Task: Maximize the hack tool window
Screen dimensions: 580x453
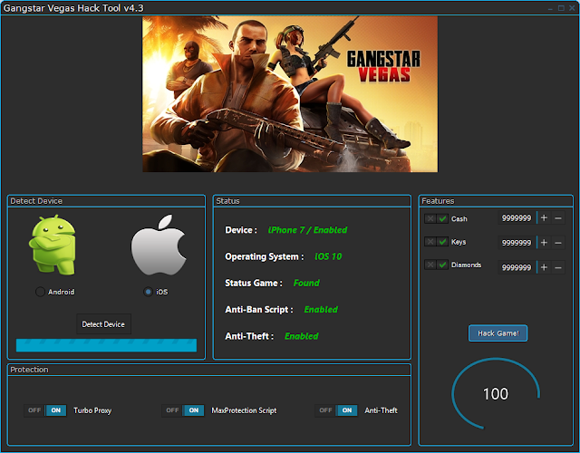Action: pos(561,8)
